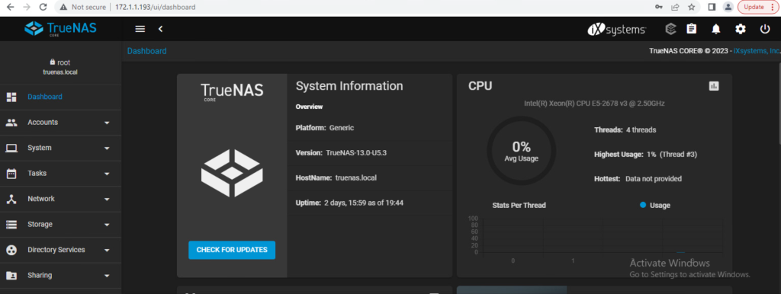
Task: Click the Intel Xeon CPU model text
Action: (x=594, y=104)
